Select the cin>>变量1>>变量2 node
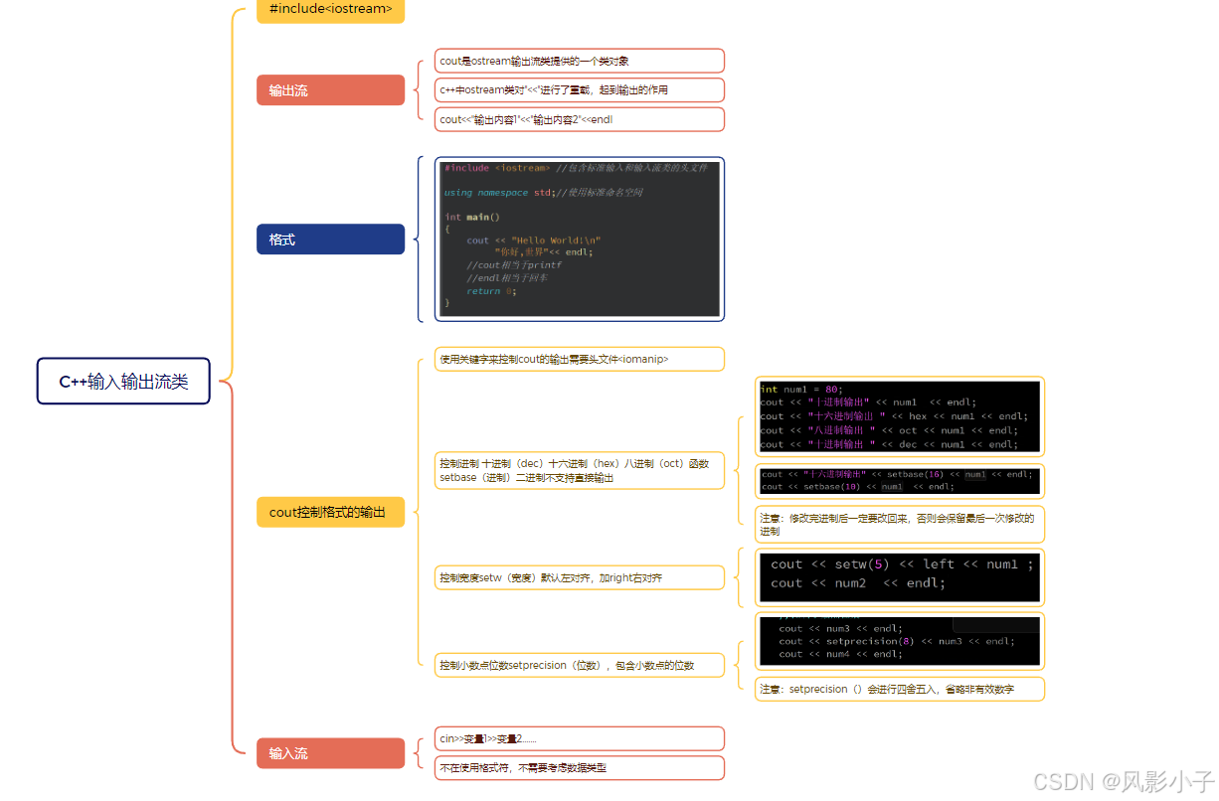The width and height of the screenshot is (1219, 801). [580, 738]
